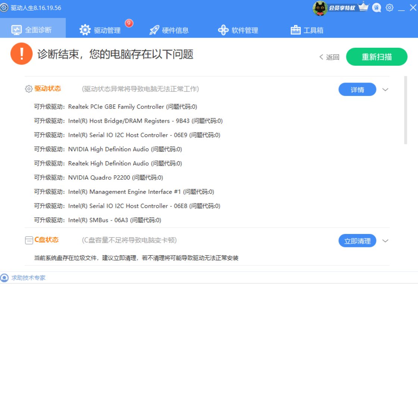Click the 会员享特权 label

tap(342, 8)
